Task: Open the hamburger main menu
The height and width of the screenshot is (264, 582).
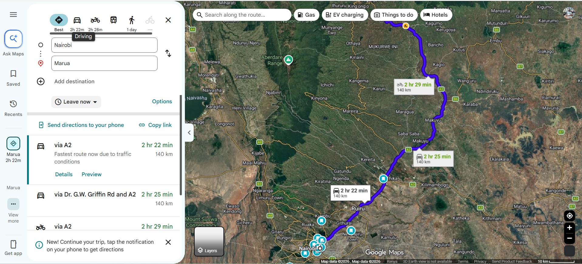Action: point(13,15)
